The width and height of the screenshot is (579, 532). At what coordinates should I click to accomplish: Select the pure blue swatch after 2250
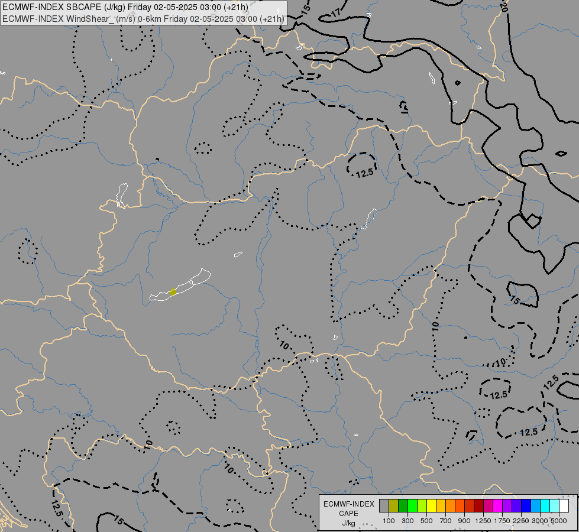click(x=526, y=505)
